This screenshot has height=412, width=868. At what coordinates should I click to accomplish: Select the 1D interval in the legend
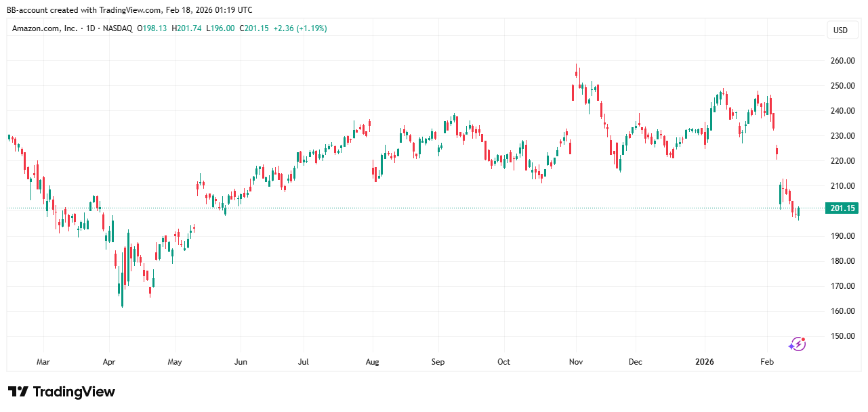point(88,28)
